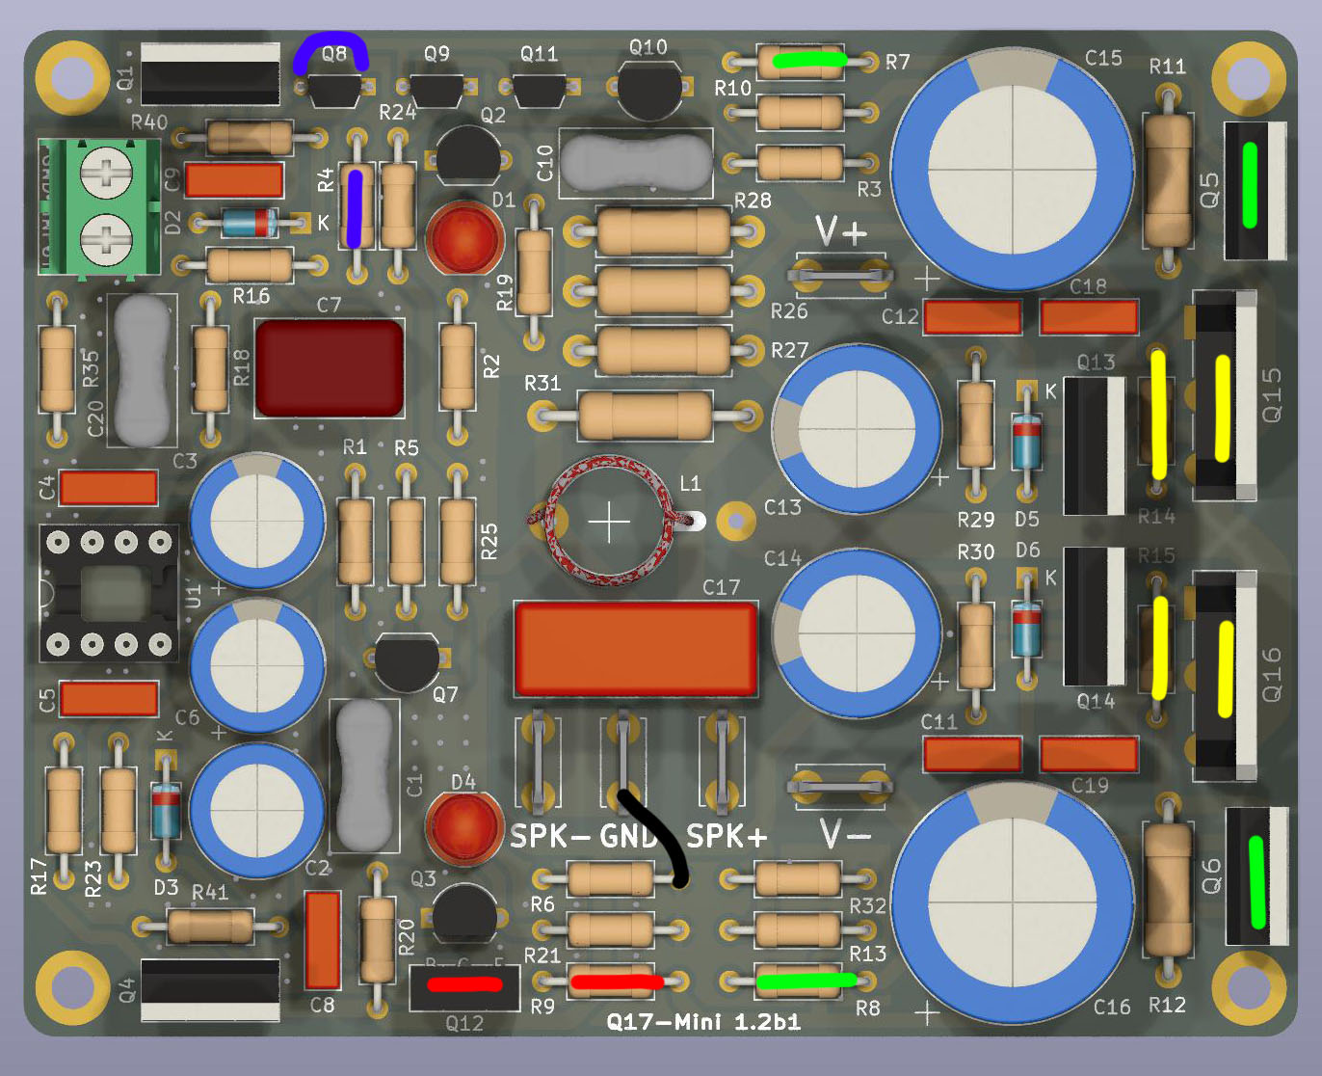Click the orange C9 capacitor

[234, 180]
